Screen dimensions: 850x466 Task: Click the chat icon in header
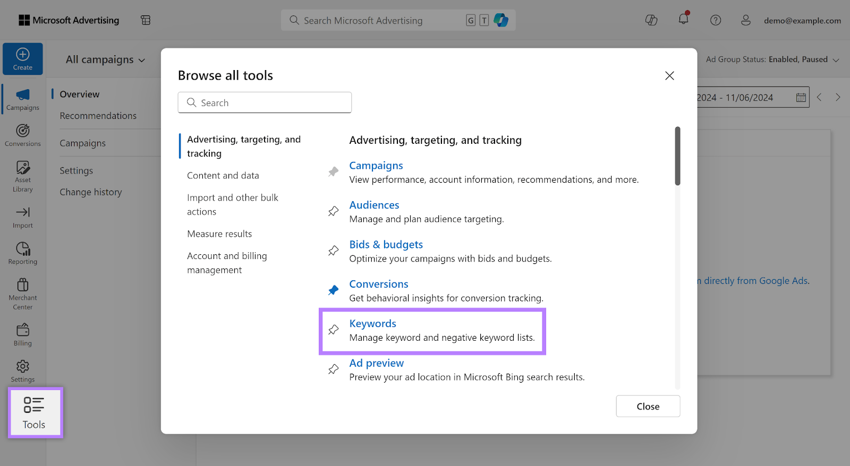651,20
